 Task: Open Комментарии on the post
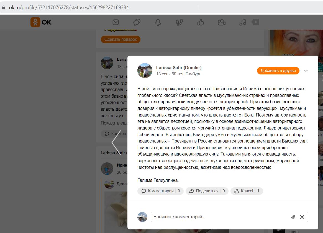pos(160,191)
